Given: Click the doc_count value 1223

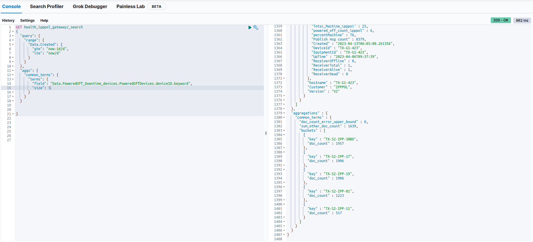Looking at the screenshot, I should tap(340, 196).
